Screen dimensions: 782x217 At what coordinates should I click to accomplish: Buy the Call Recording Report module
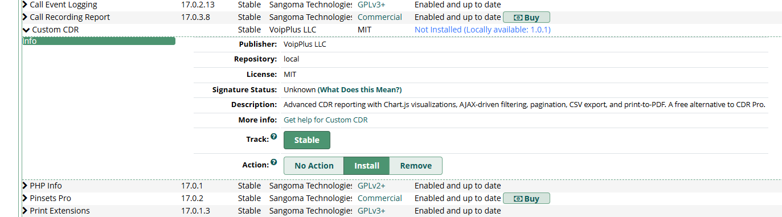(x=526, y=17)
